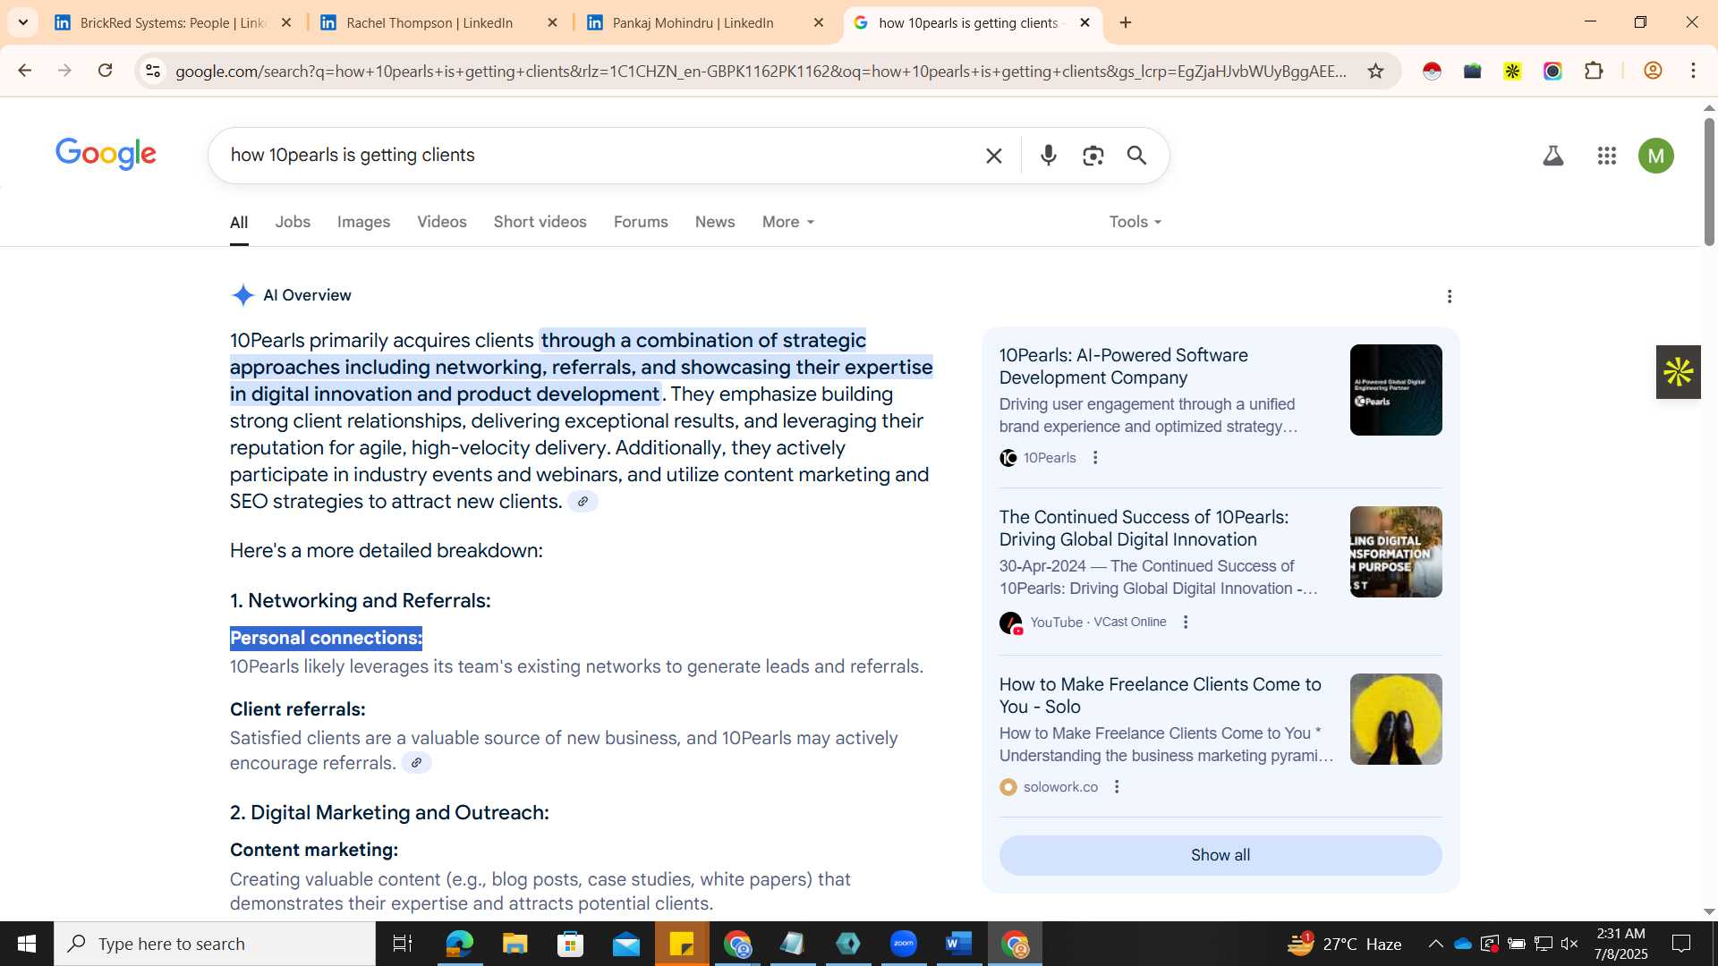Open tab search dropdown arrow
This screenshot has height=966, width=1718.
click(x=22, y=22)
